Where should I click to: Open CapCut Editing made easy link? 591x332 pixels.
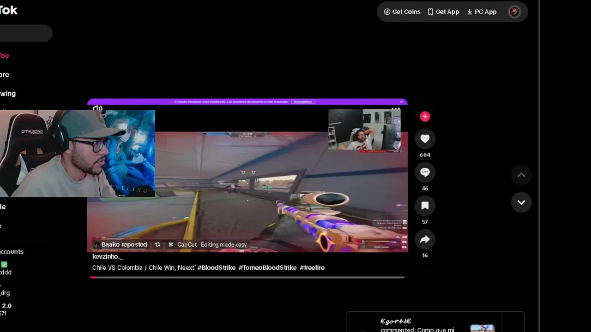[207, 244]
